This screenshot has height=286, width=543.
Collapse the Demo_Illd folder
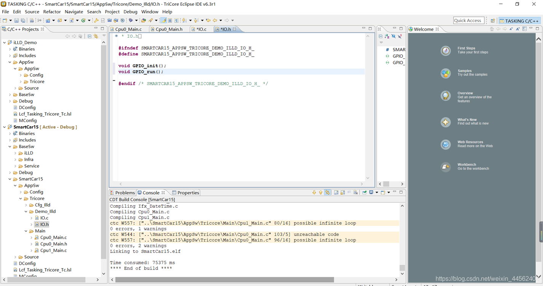[x=26, y=211]
